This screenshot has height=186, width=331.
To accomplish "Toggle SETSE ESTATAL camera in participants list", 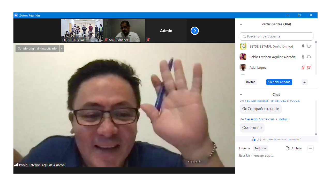I will (x=309, y=46).
